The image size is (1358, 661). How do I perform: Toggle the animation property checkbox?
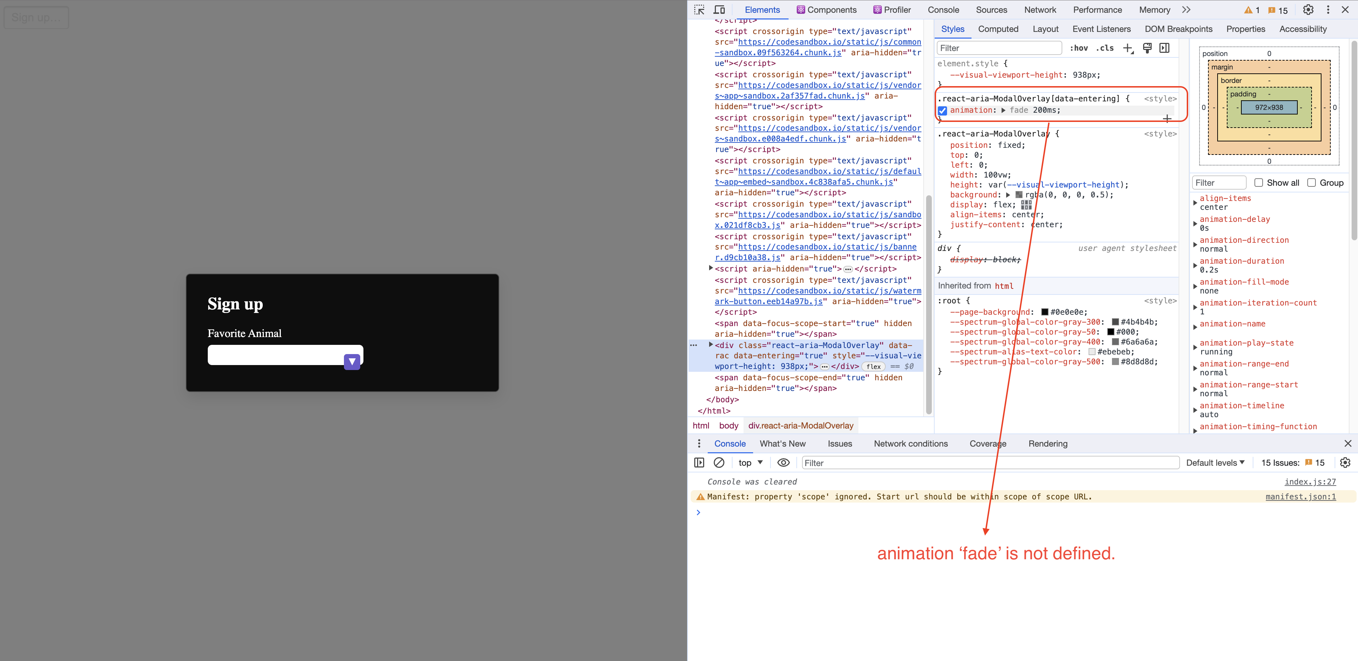(942, 110)
